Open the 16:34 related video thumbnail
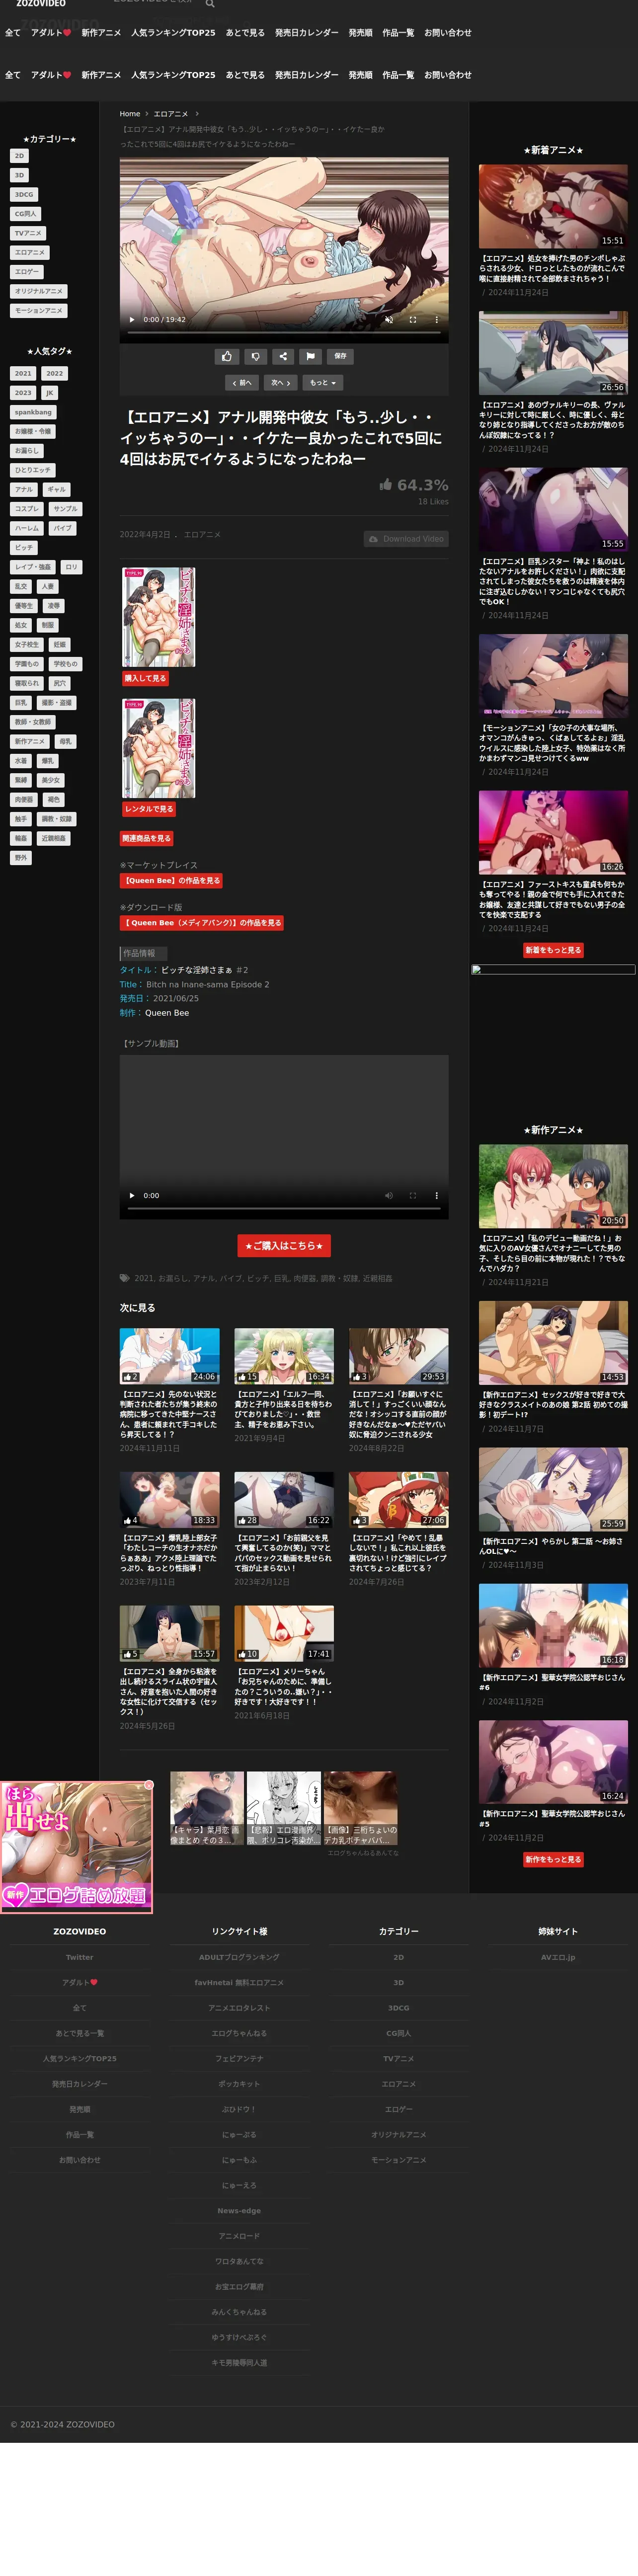This screenshot has width=638, height=2576. point(284,1356)
